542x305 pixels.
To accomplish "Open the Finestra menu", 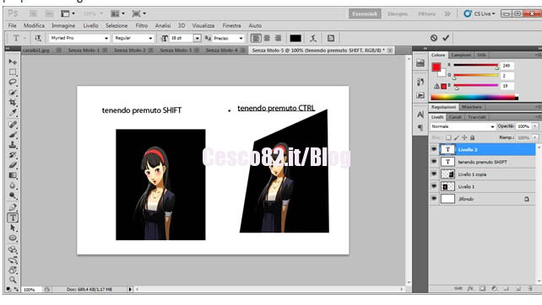I will [231, 25].
